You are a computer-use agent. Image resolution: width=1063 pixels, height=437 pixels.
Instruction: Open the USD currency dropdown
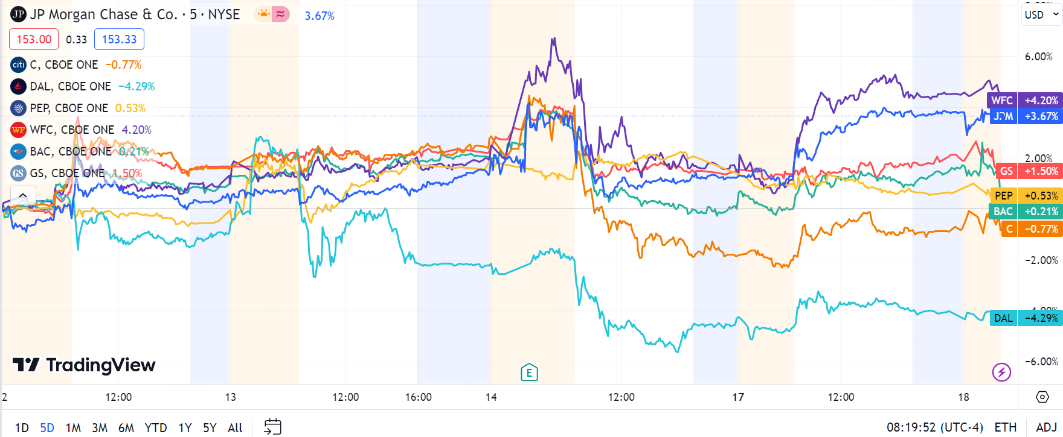click(1041, 14)
